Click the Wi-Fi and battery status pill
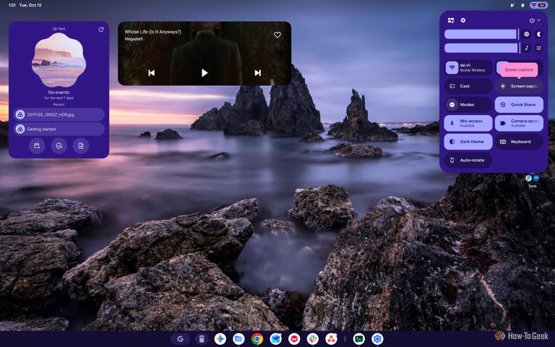The image size is (555, 347). click(538, 5)
